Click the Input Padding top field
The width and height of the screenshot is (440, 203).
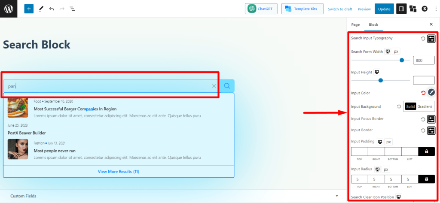click(x=360, y=151)
